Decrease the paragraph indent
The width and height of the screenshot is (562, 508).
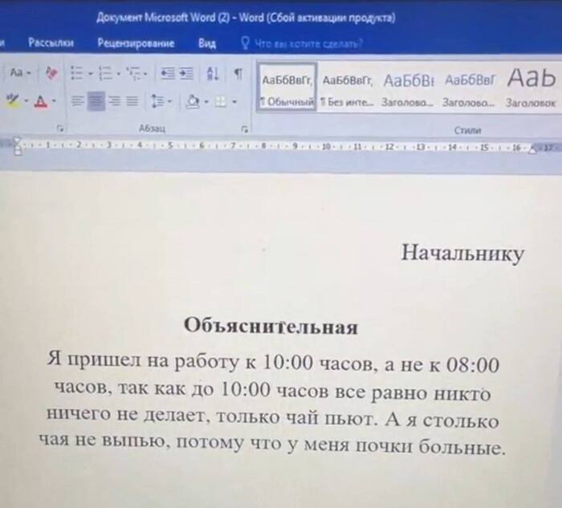(167, 74)
